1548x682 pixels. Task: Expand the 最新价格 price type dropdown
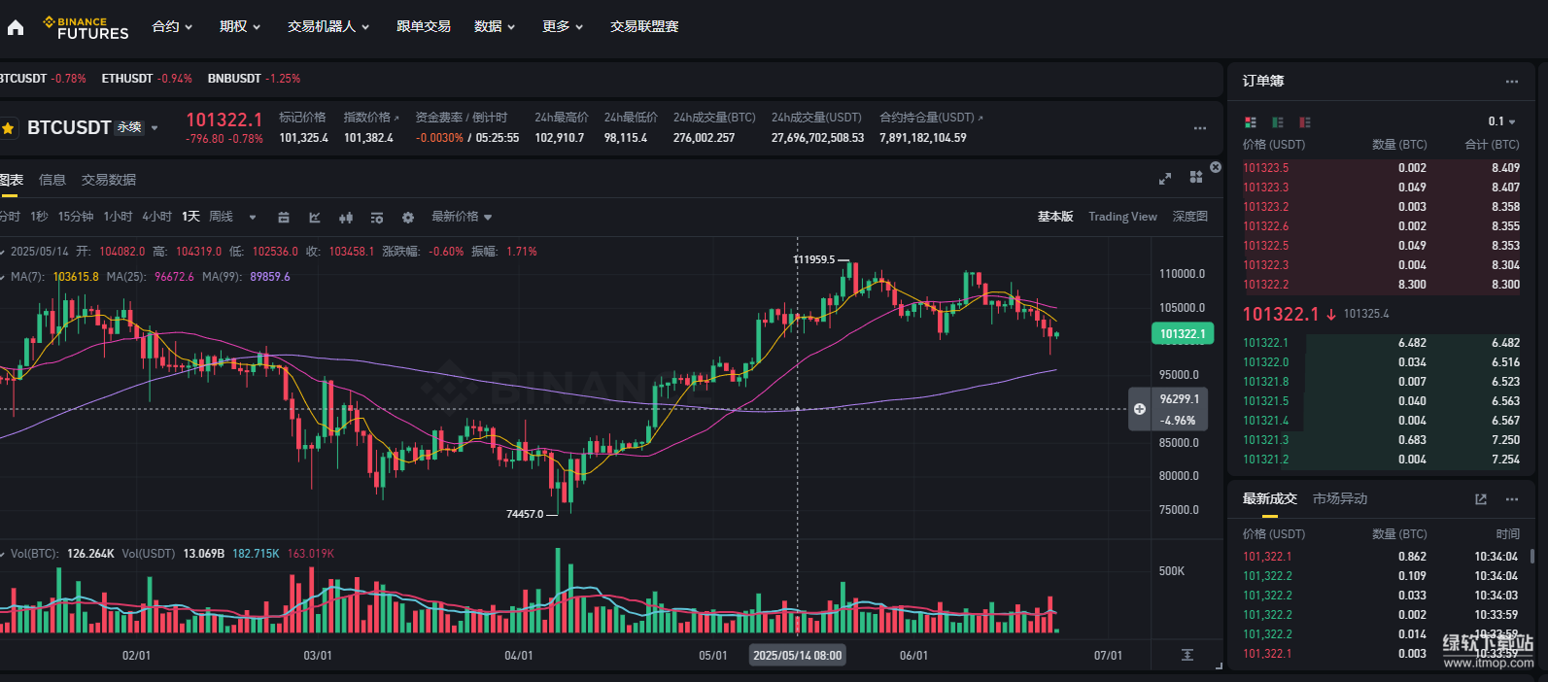coord(462,217)
